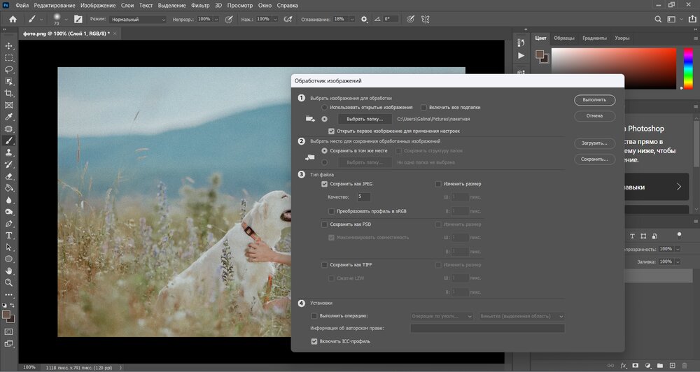Enable 'Сохранить как PSD' checkbox
The height and width of the screenshot is (372, 700).
click(324, 224)
